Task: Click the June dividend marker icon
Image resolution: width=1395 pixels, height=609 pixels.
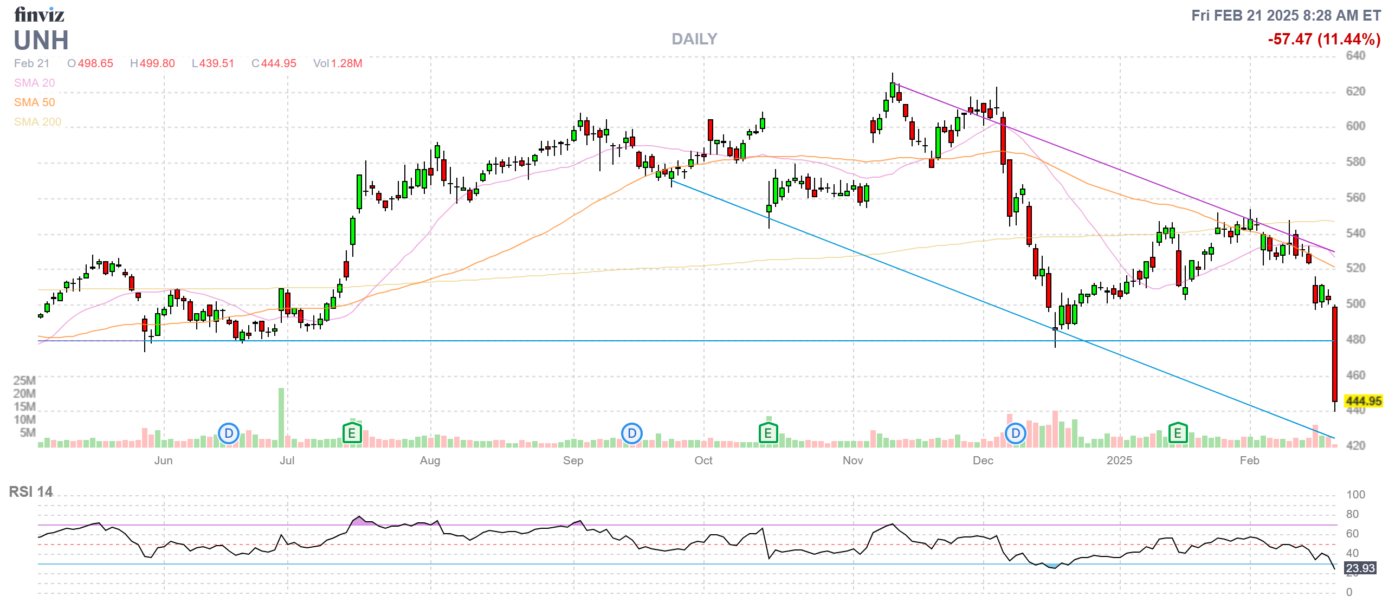Action: (x=229, y=433)
